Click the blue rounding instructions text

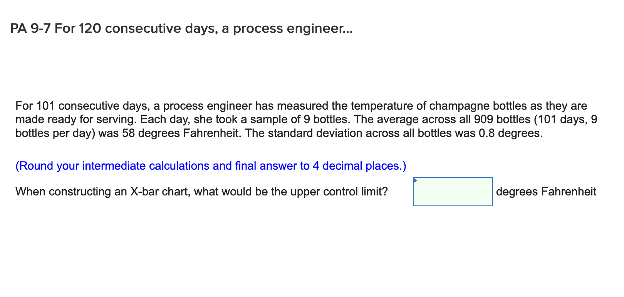(211, 165)
